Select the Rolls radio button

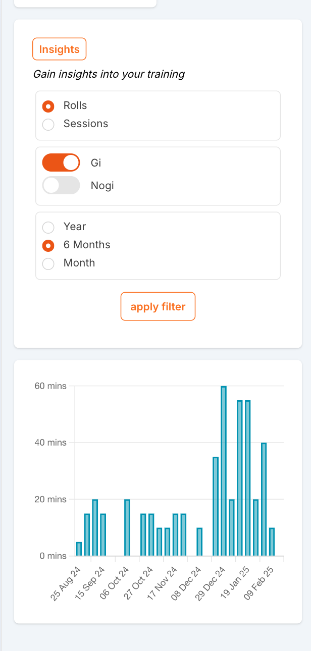pyautogui.click(x=48, y=106)
